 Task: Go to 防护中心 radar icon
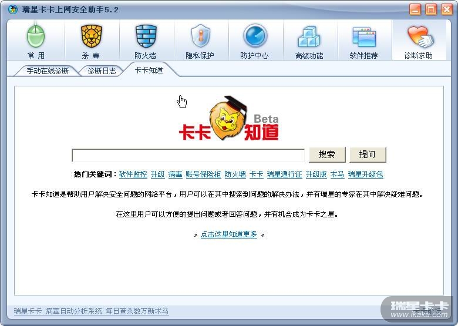[x=254, y=41]
